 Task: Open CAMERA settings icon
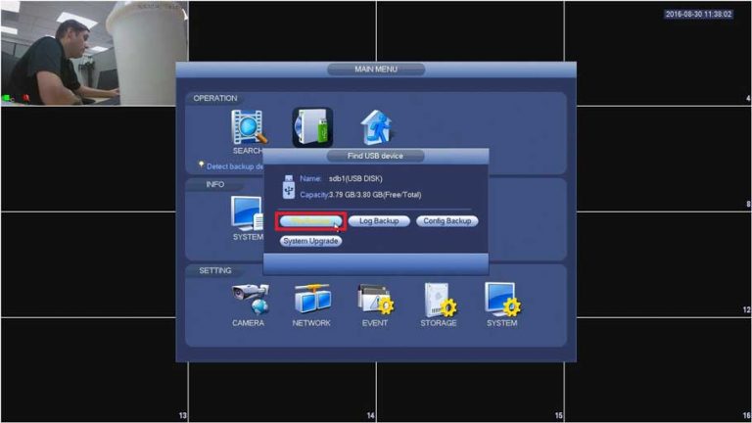(251, 299)
